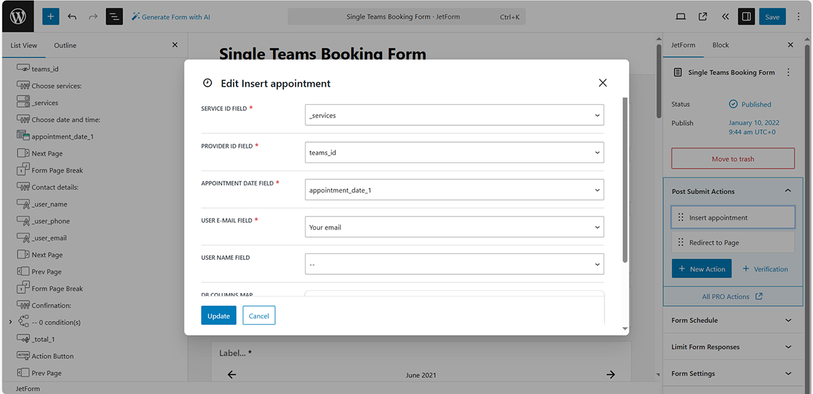Open the editor options three-dot menu
The image size is (813, 394).
click(798, 17)
